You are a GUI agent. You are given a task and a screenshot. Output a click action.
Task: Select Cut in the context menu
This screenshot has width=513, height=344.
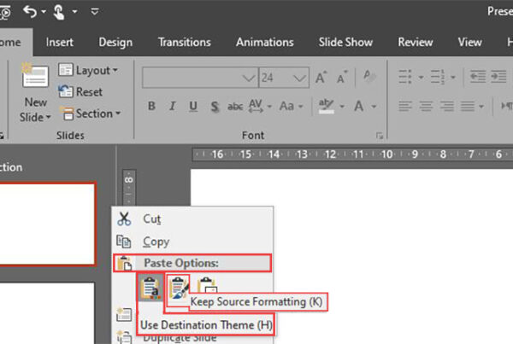point(151,219)
